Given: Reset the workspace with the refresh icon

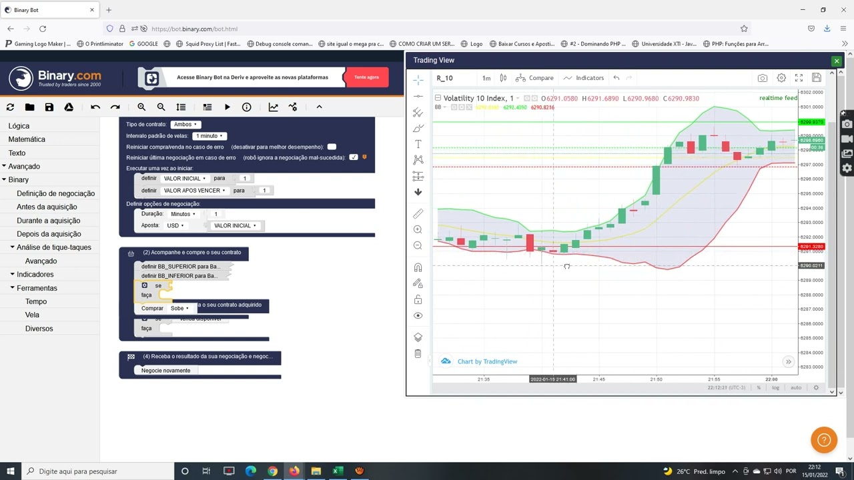Looking at the screenshot, I should tap(10, 107).
